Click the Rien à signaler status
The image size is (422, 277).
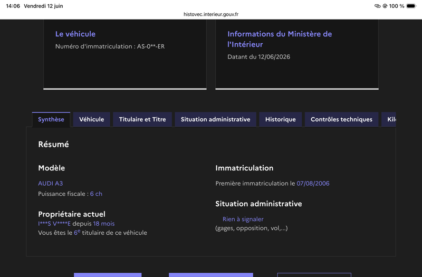(x=243, y=219)
